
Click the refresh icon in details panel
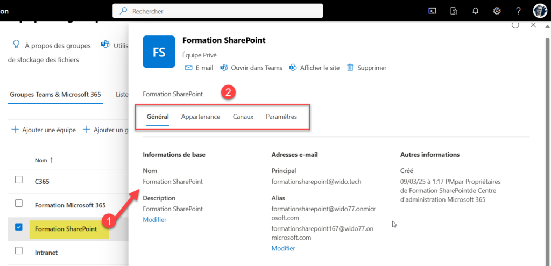coord(515,25)
